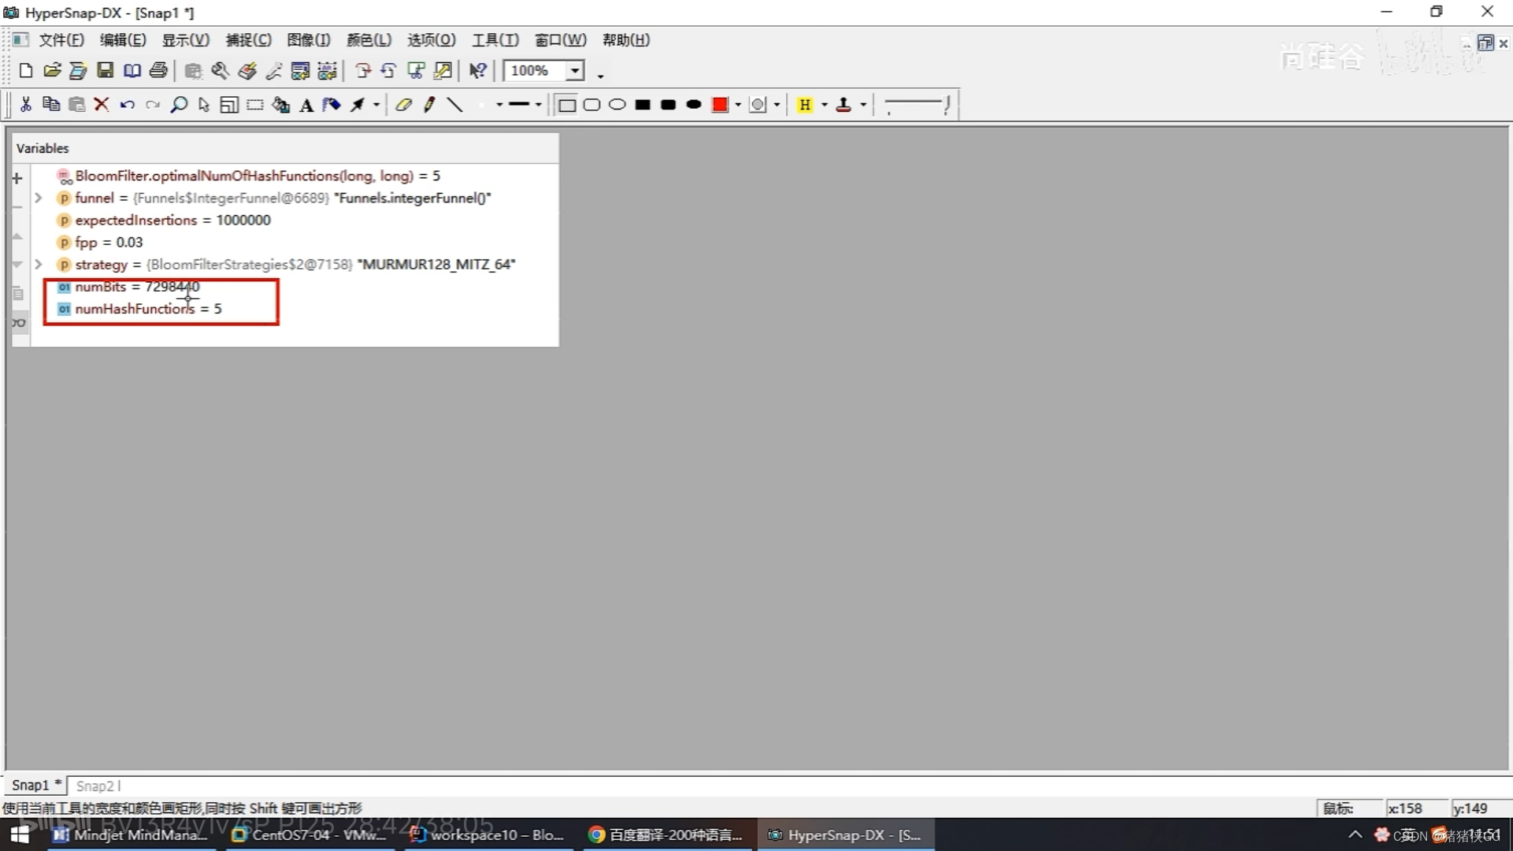Image resolution: width=1513 pixels, height=851 pixels.
Task: Select the straight line tool
Action: (454, 104)
